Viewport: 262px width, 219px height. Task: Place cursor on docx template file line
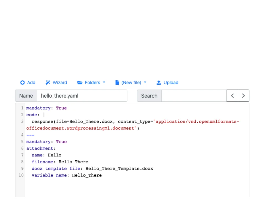pyautogui.click(x=92, y=168)
